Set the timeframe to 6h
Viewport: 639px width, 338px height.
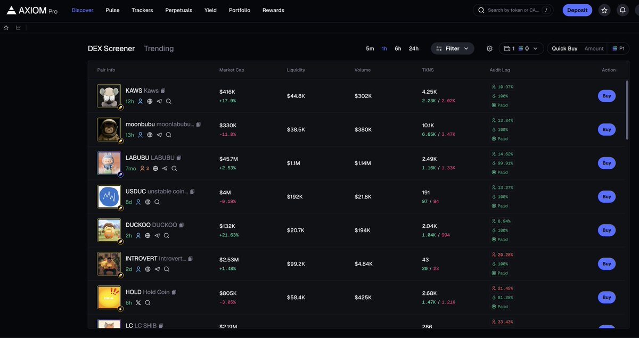(x=398, y=48)
